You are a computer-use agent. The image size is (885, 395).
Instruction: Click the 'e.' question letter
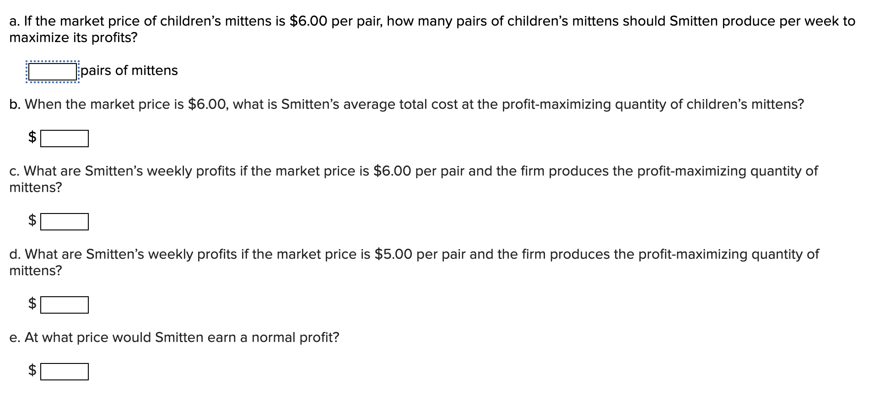[15, 337]
